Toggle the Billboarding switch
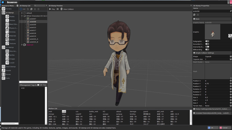232x130 pixels. coord(207,49)
